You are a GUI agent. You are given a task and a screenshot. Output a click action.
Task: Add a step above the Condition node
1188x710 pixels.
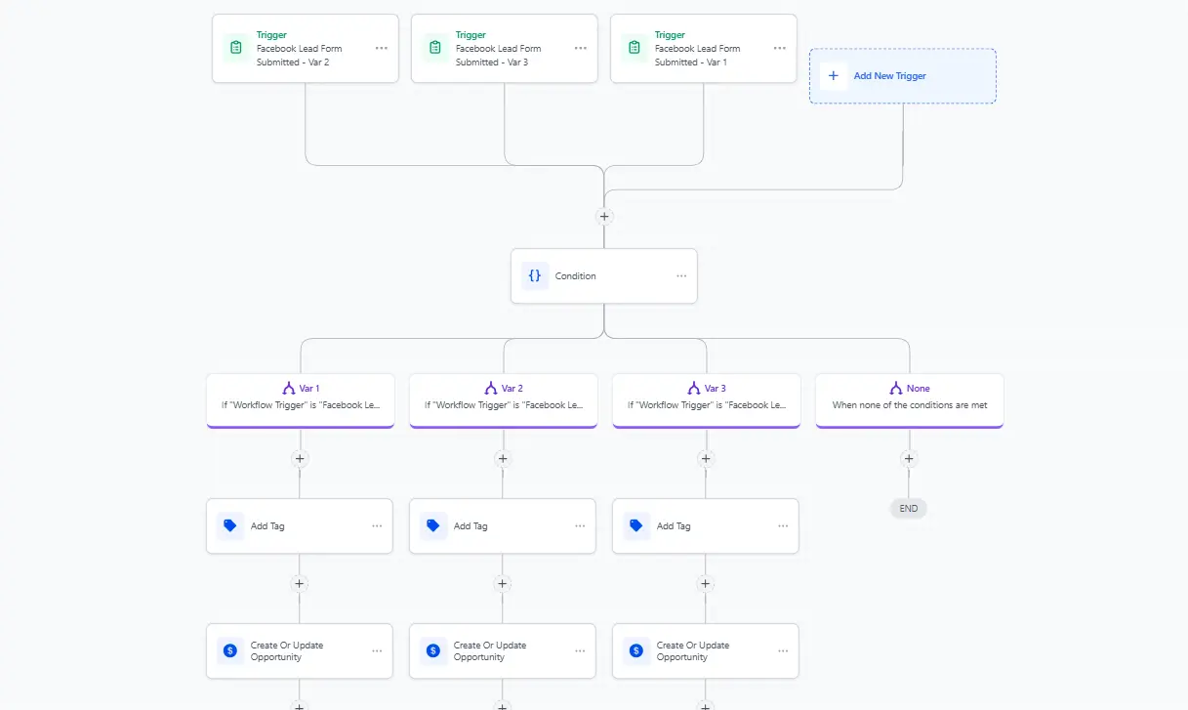tap(604, 217)
